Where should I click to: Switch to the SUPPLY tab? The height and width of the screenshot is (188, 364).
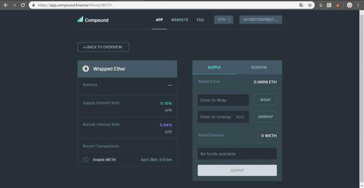(214, 67)
